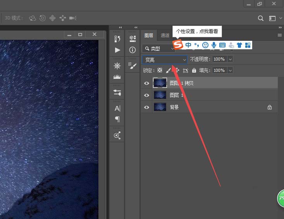Select the 图层 1 拷贝 layer thumbnail

[160, 83]
